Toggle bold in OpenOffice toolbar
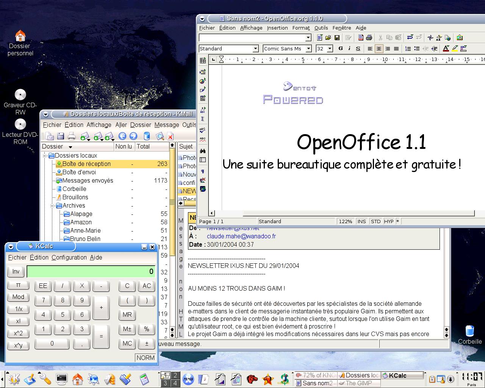Screen dimensions: 485x388 [340, 48]
